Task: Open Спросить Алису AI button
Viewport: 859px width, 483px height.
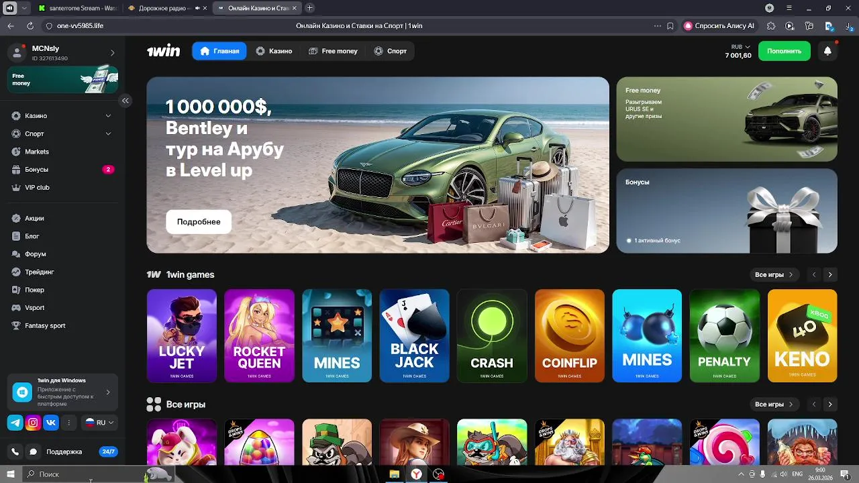Action: click(719, 25)
